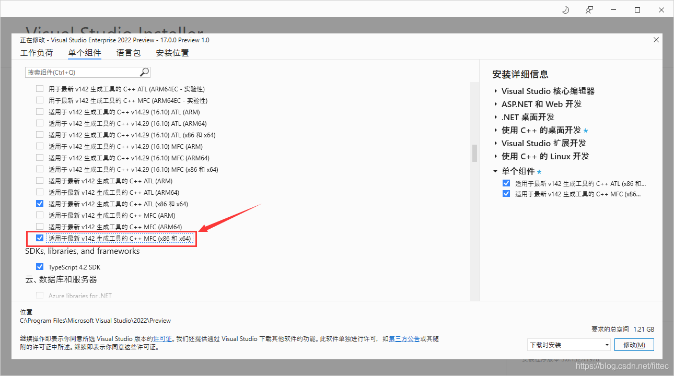Check latest v142 C++ MFC (ARM)
Viewport: 674px width, 376px height.
click(x=40, y=215)
